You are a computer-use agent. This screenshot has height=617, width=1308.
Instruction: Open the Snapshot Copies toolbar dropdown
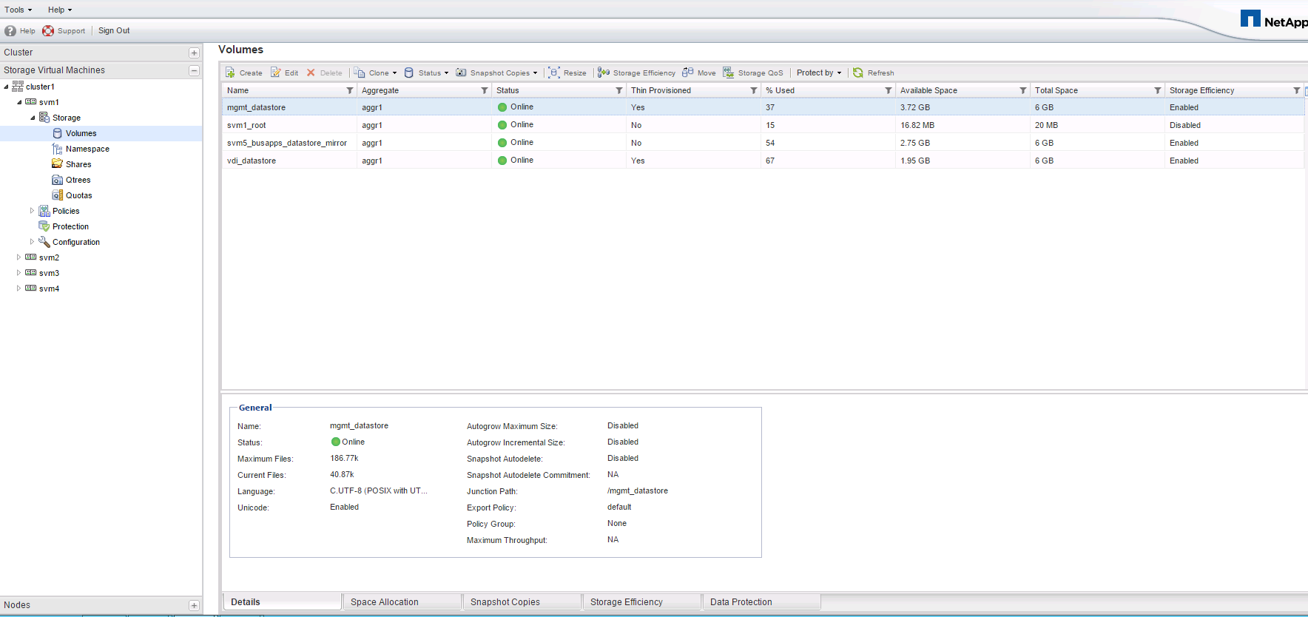point(496,73)
